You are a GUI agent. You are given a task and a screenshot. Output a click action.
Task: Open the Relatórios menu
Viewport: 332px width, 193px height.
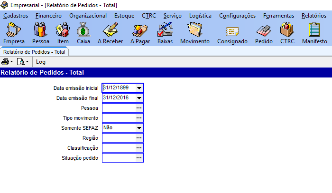click(x=314, y=16)
